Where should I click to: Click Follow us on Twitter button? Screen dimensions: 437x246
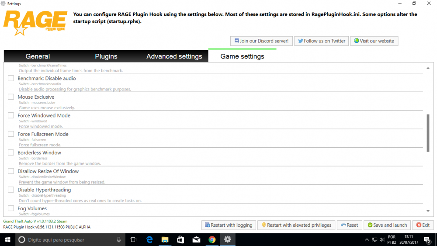(x=321, y=41)
